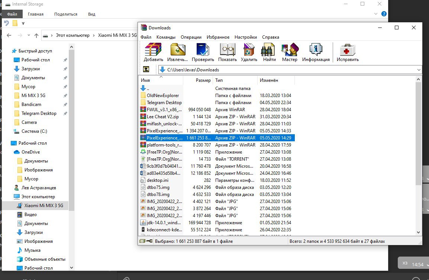Click the Проверить (Test) toolbar icon
The image size is (429, 280).
point(203,52)
